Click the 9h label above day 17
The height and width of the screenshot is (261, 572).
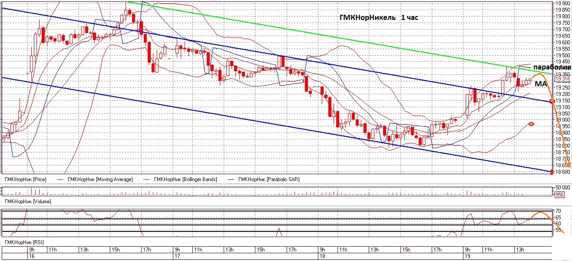click(177, 250)
